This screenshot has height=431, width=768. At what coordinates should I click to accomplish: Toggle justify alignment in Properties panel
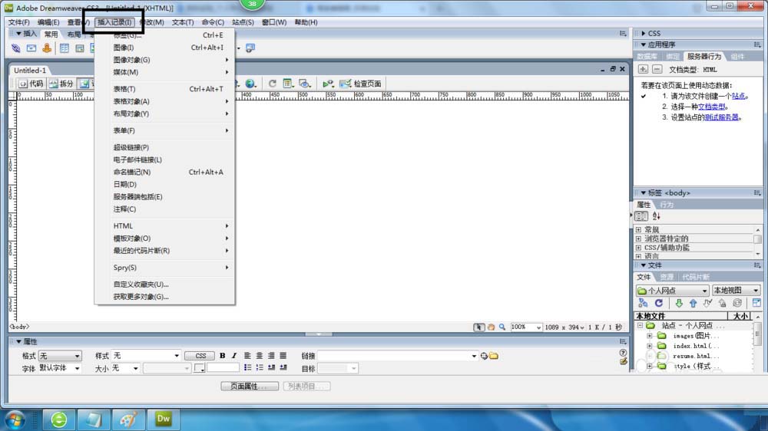click(283, 356)
